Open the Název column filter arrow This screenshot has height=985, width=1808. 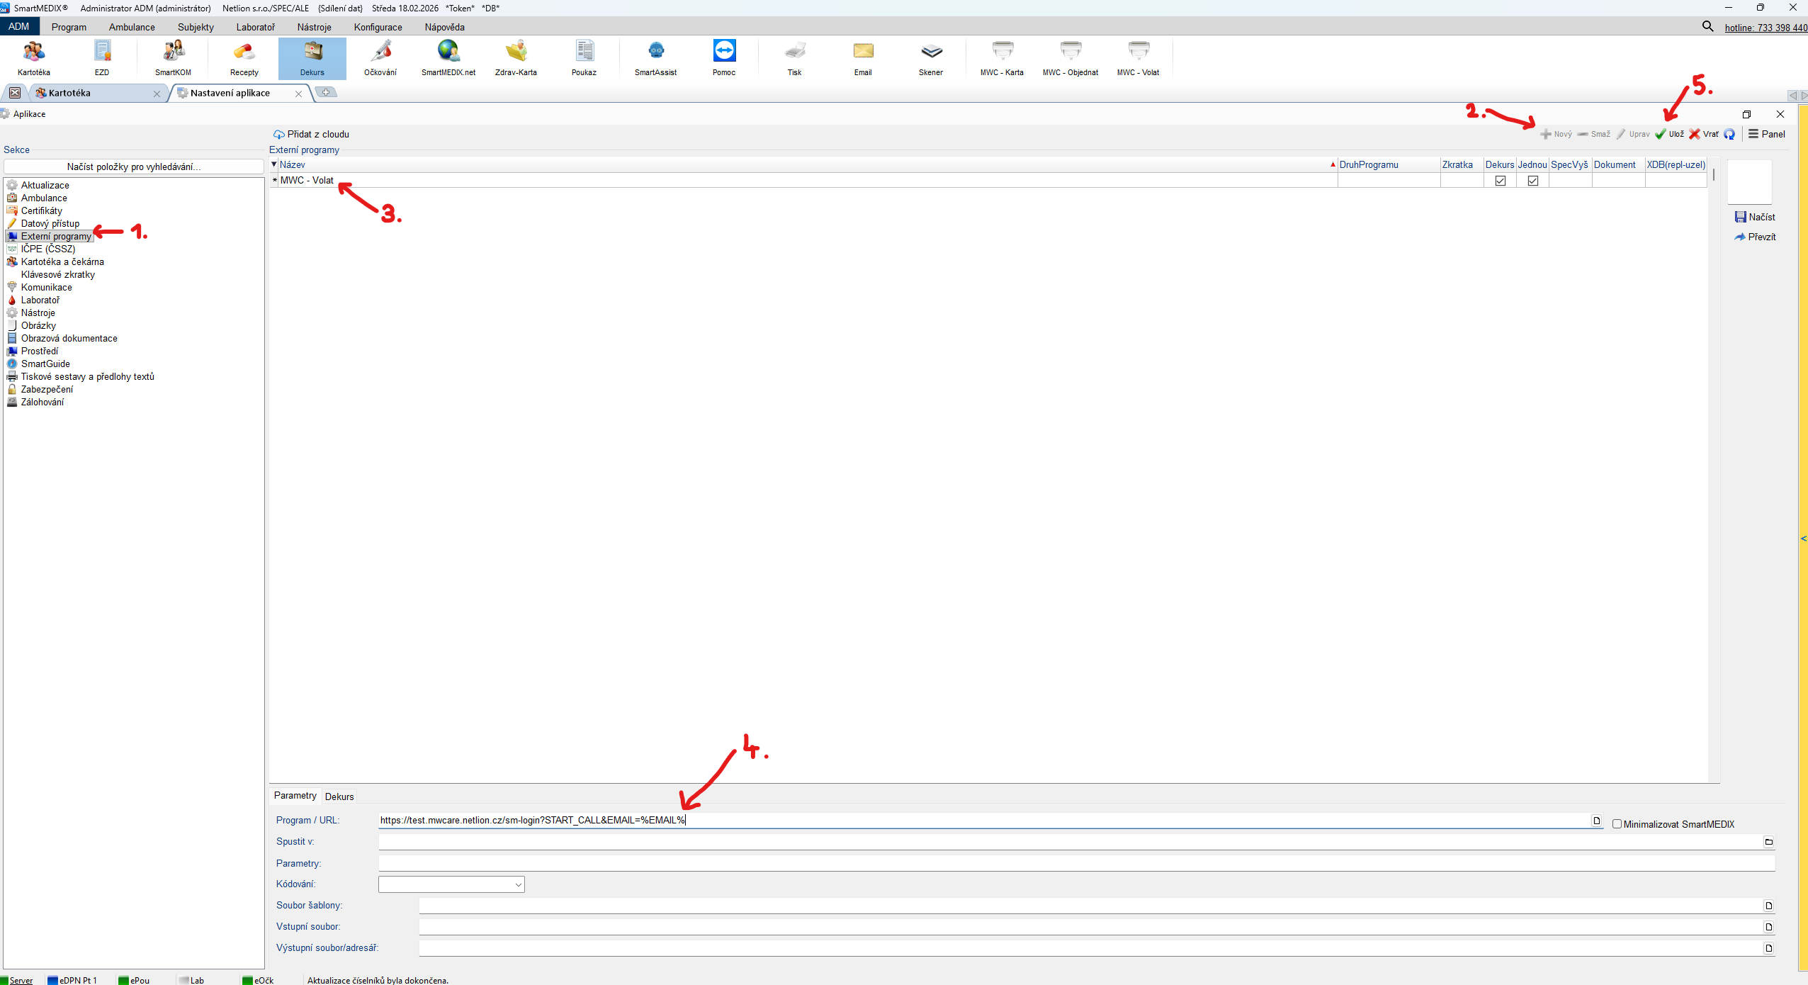[274, 164]
